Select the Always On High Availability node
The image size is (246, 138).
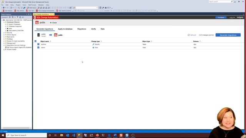point(16,41)
